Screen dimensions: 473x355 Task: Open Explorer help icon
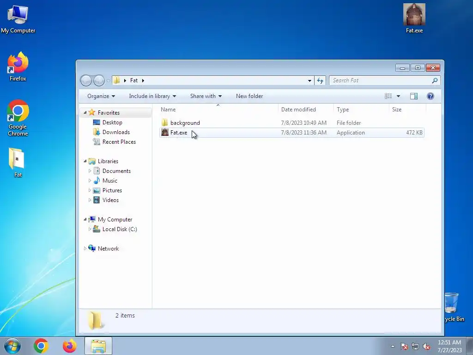(x=431, y=96)
